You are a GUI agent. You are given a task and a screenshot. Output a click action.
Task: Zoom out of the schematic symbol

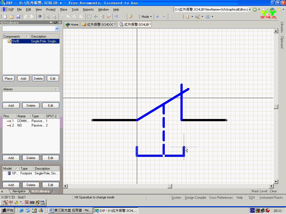[54, 17]
